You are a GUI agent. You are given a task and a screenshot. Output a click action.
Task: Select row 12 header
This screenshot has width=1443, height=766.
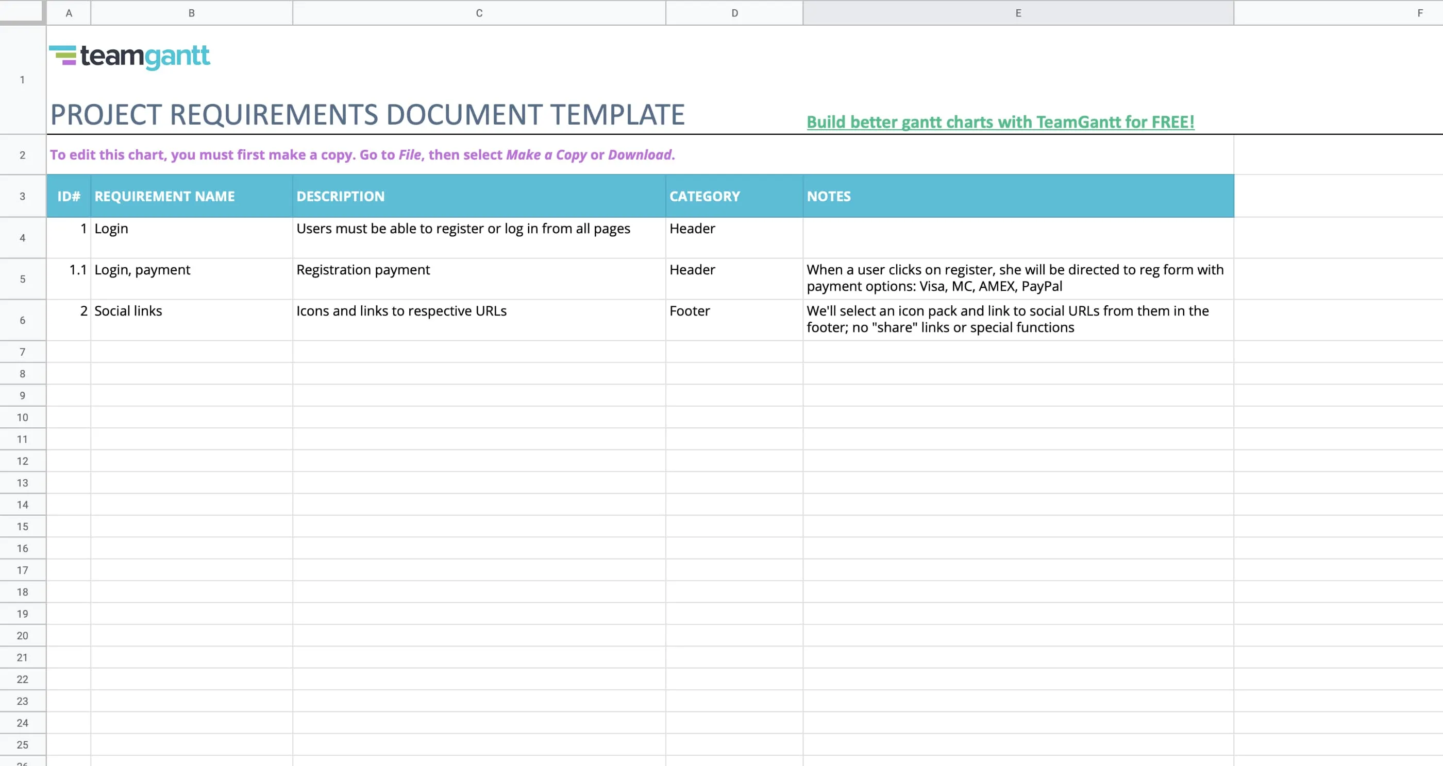22,461
